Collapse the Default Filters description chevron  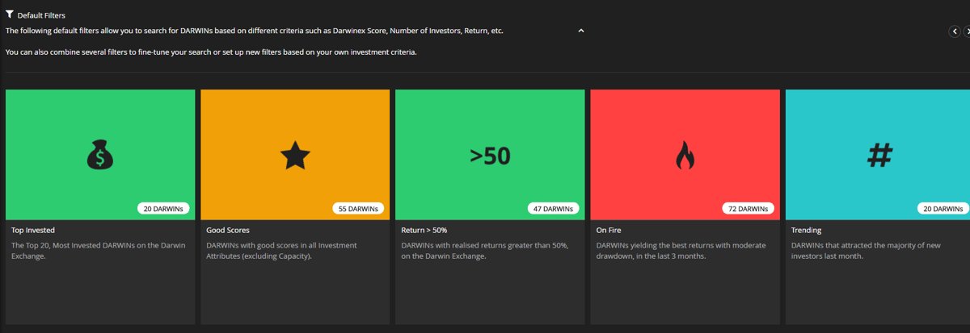pos(580,31)
